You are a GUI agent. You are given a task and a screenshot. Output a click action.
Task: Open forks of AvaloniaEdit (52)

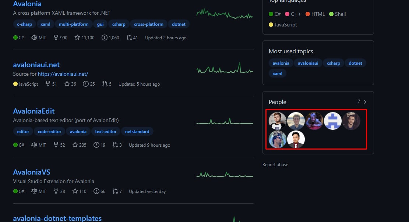(x=59, y=145)
